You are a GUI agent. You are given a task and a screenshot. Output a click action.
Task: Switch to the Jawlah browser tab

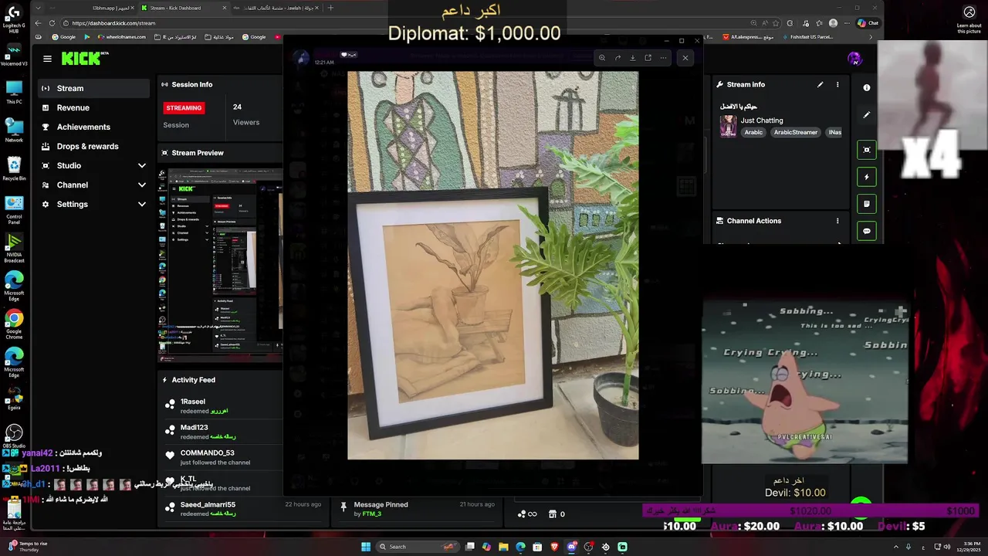(x=278, y=8)
